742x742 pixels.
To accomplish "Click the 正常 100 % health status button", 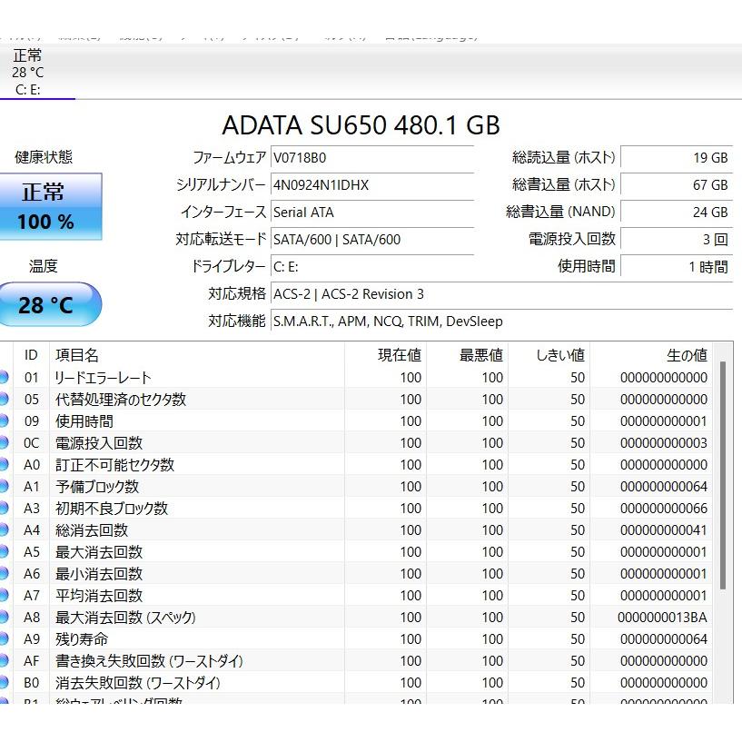I will click(49, 207).
